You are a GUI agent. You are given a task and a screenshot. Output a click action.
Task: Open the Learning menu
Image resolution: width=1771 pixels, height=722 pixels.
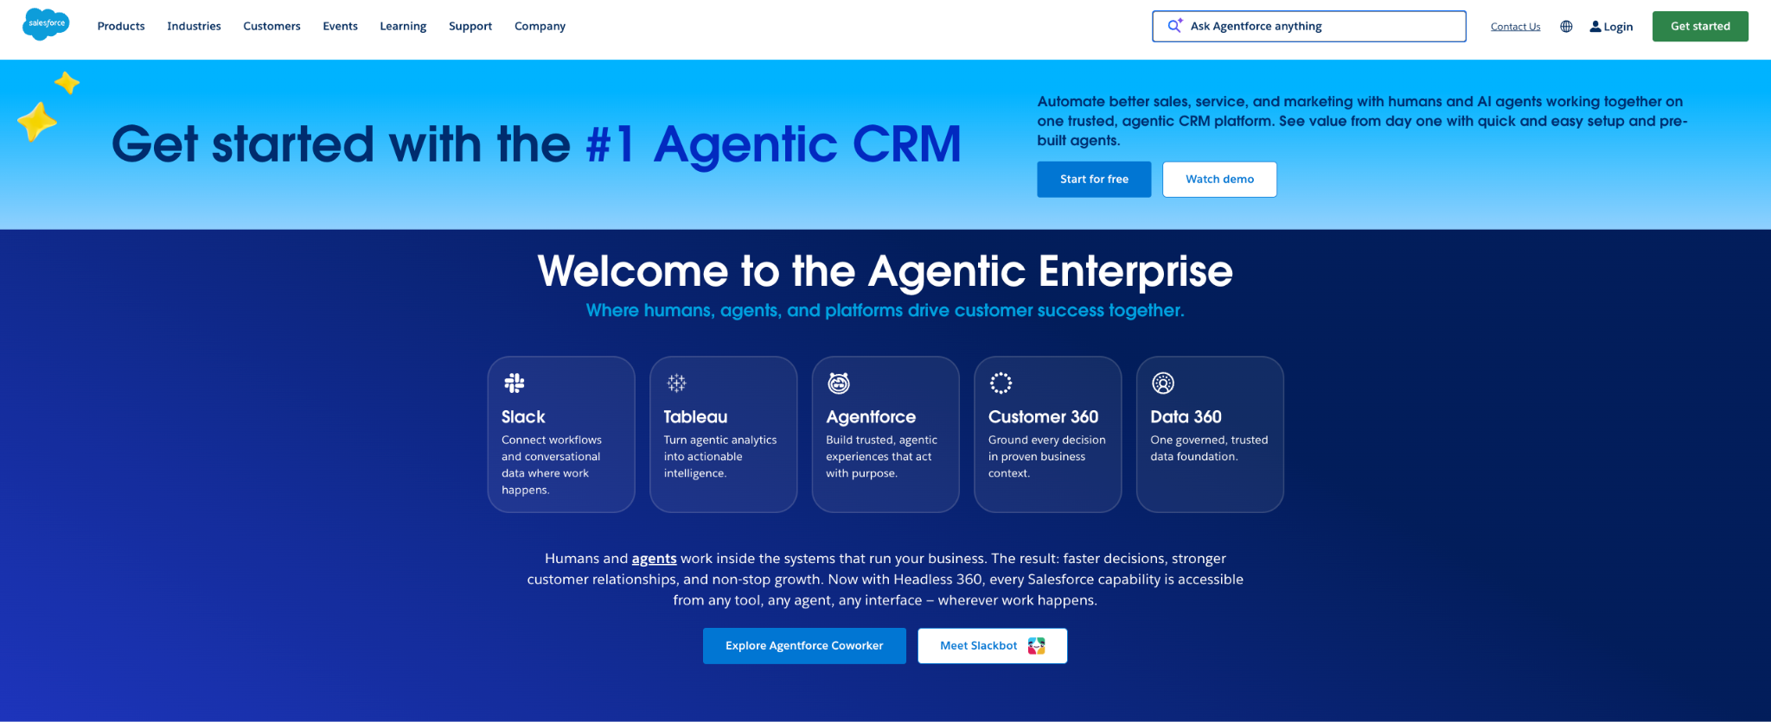tap(403, 26)
